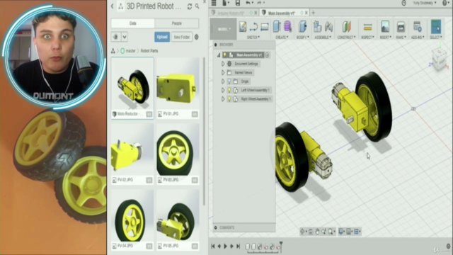Switch to the People tab
This screenshot has height=255, width=453.
tap(177, 23)
